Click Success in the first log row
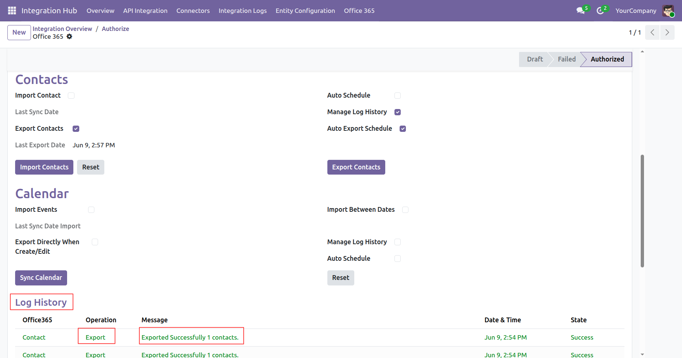The image size is (682, 358). coord(582,337)
